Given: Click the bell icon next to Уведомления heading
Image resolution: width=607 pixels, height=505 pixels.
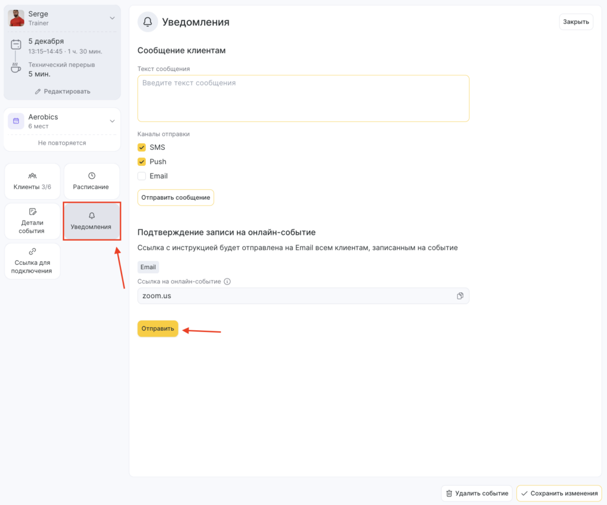Looking at the screenshot, I should [148, 22].
